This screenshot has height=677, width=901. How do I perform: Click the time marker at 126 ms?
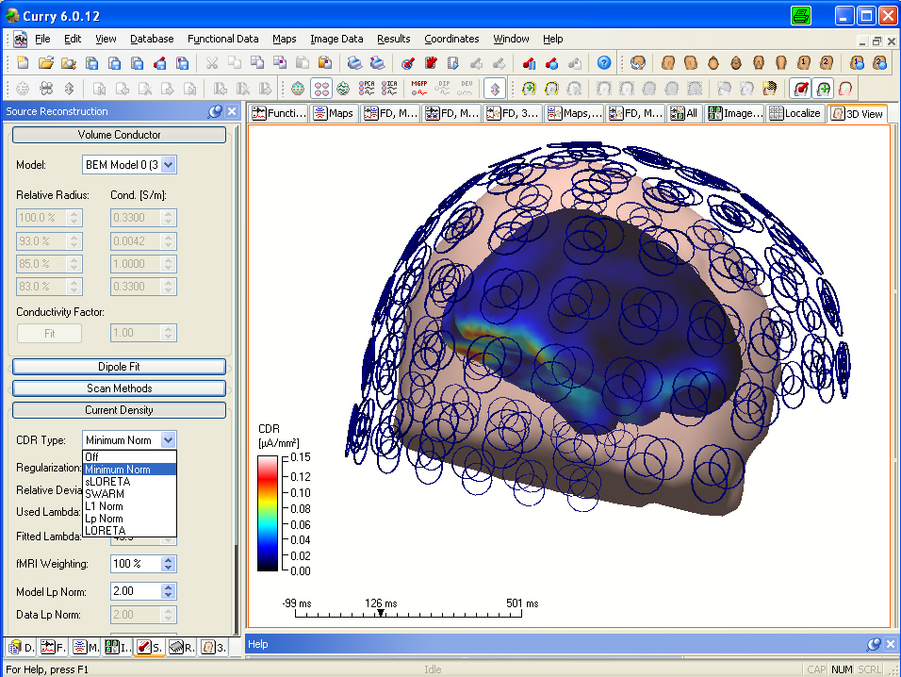tap(380, 614)
